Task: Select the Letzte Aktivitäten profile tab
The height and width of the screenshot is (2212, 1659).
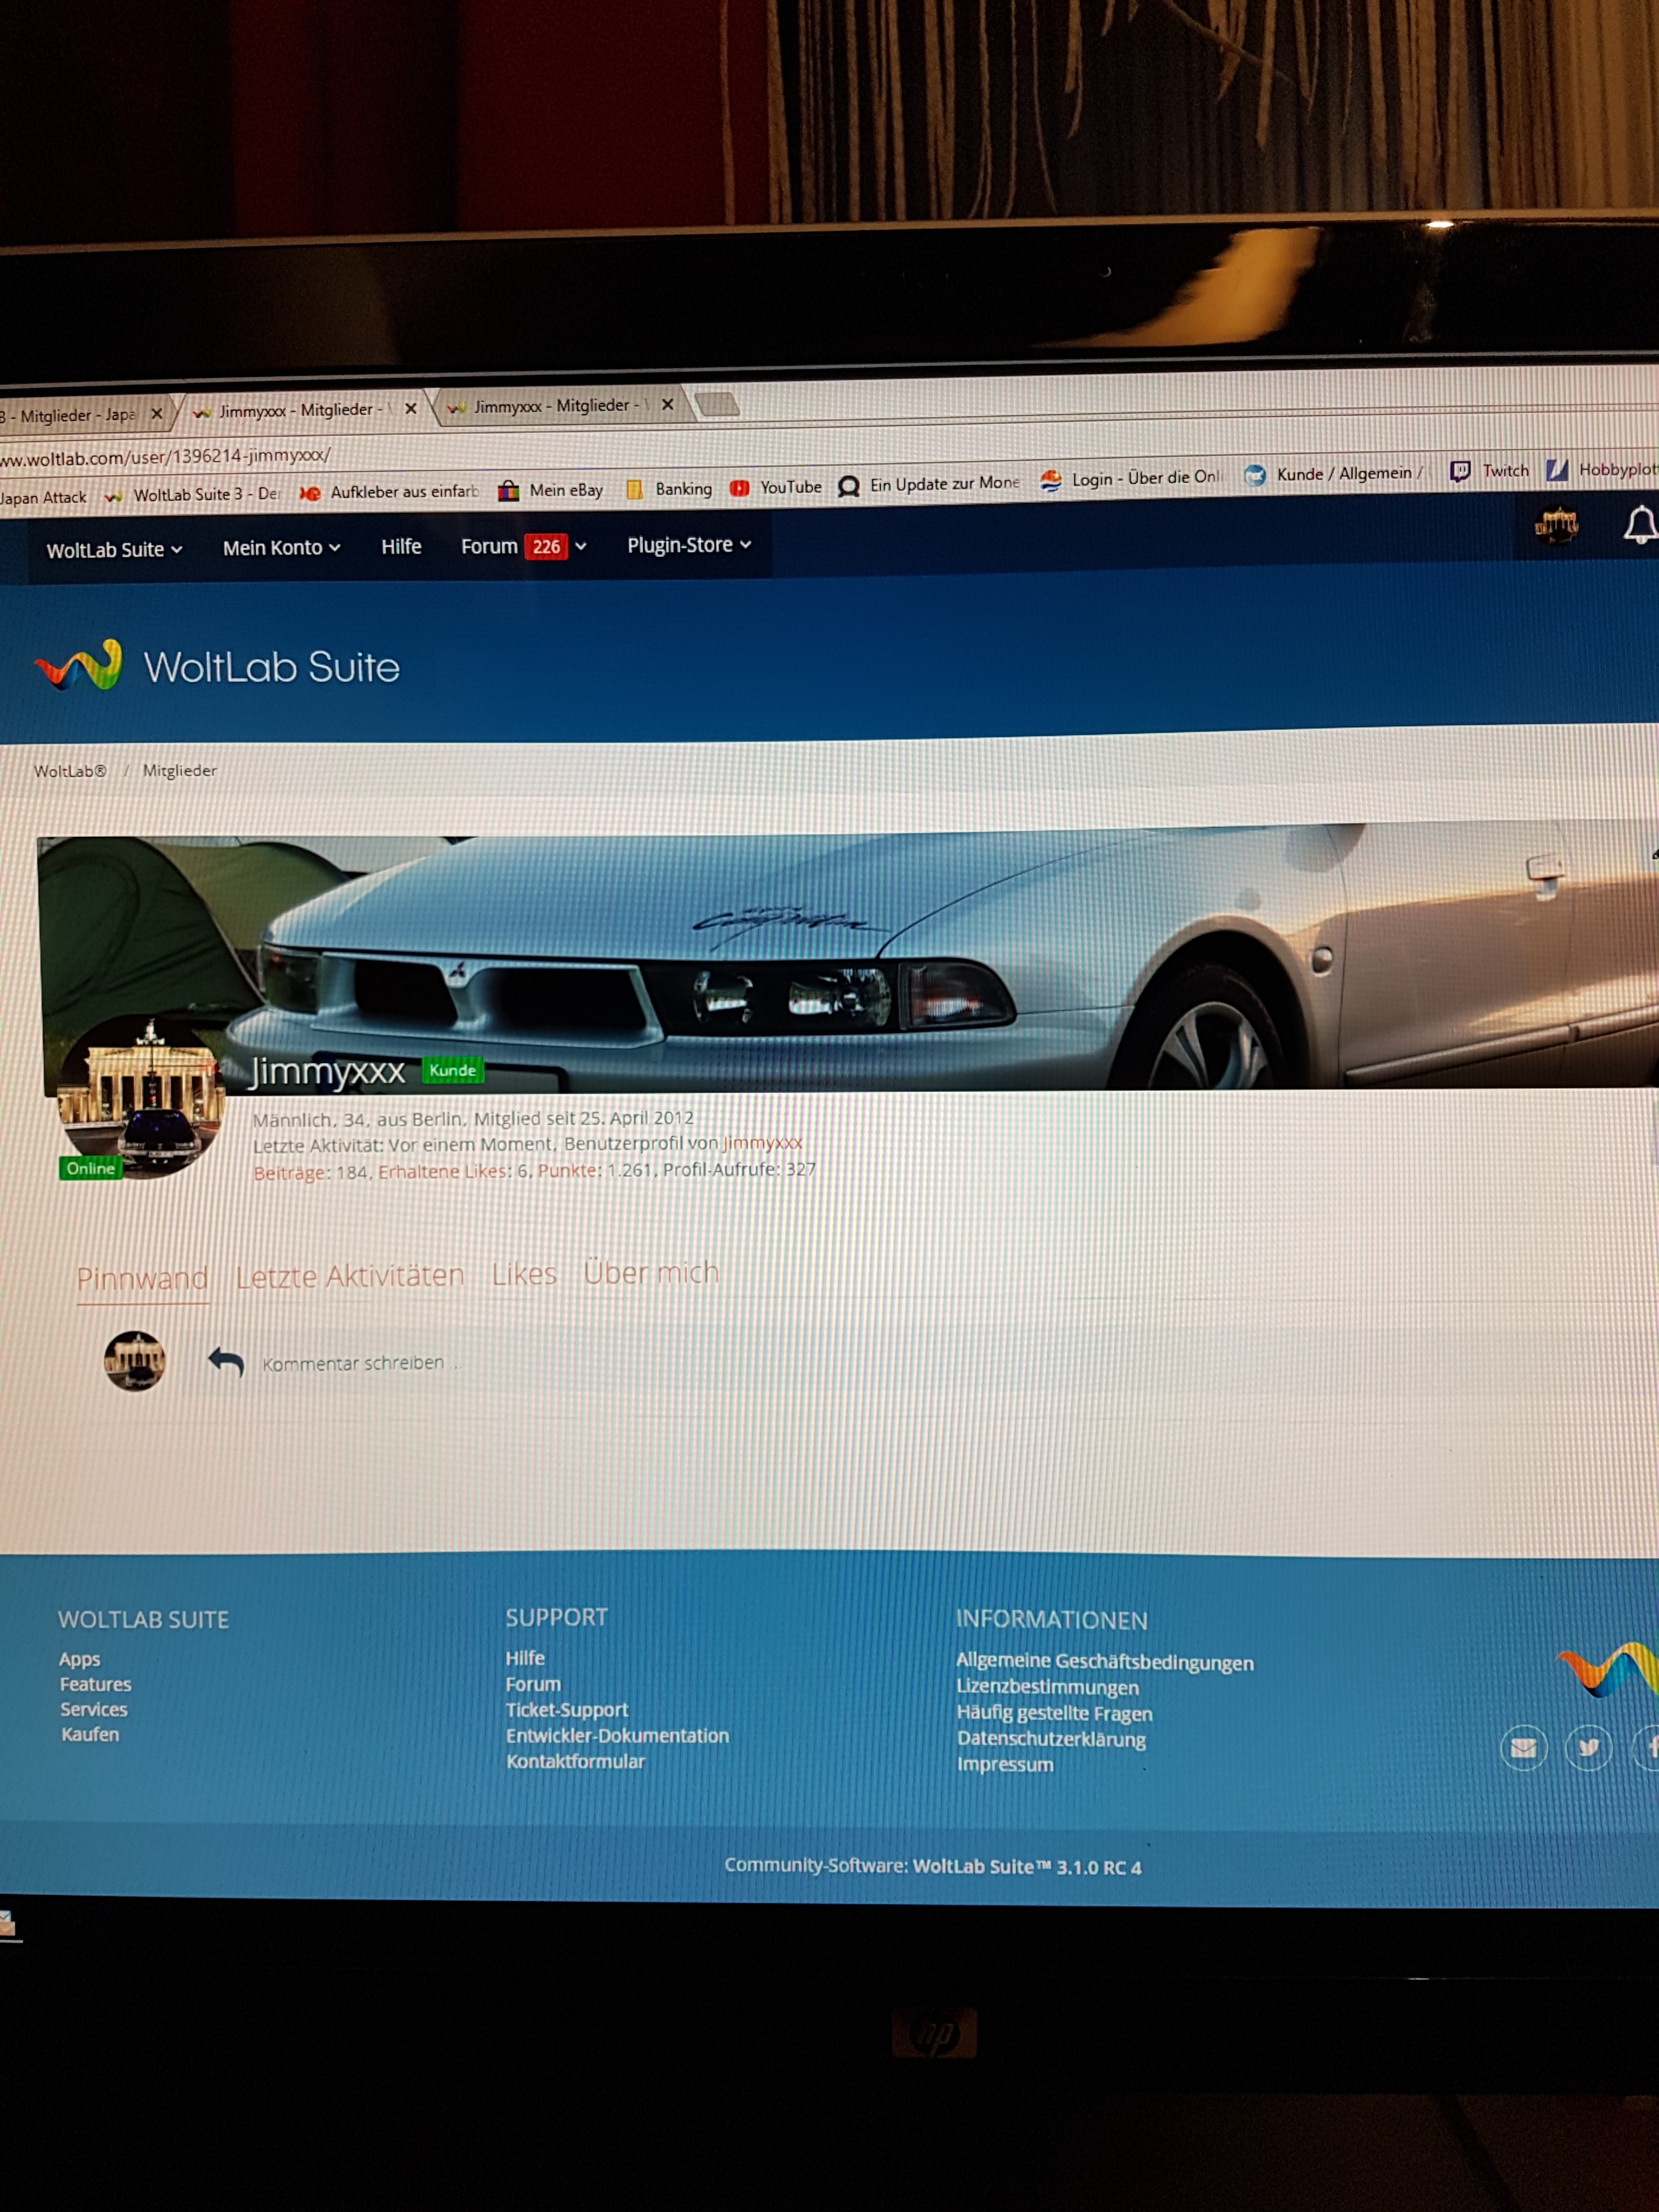Action: point(350,1276)
